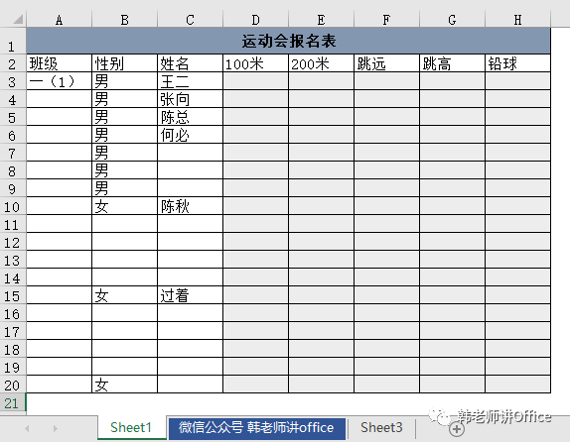Click the 运动会报名表 title cell
This screenshot has height=442, width=570.
pos(288,41)
